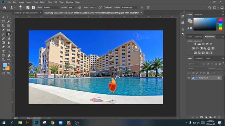Select the Hand tool
The height and width of the screenshot is (126, 225).
point(9,55)
